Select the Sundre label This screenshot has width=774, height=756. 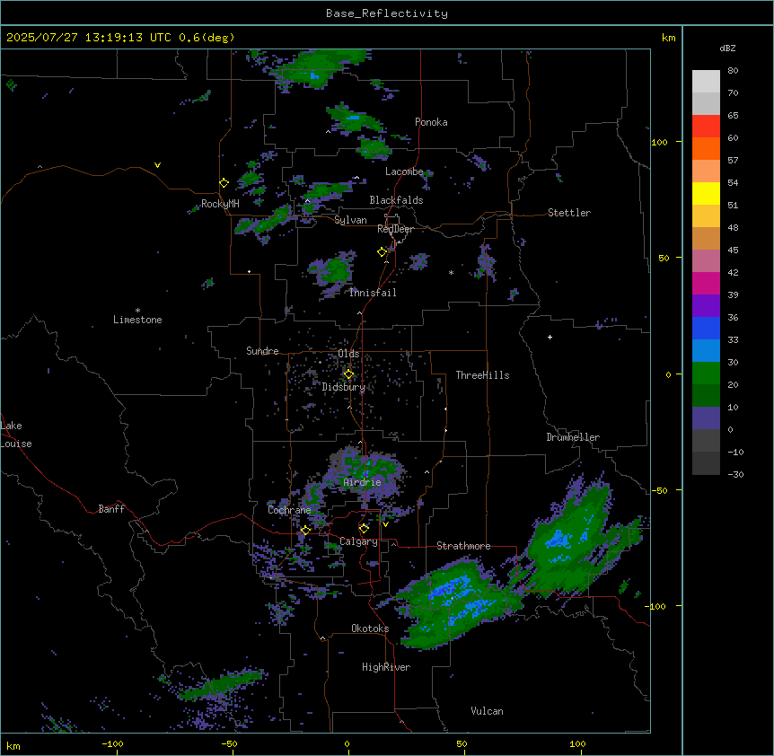pos(262,351)
